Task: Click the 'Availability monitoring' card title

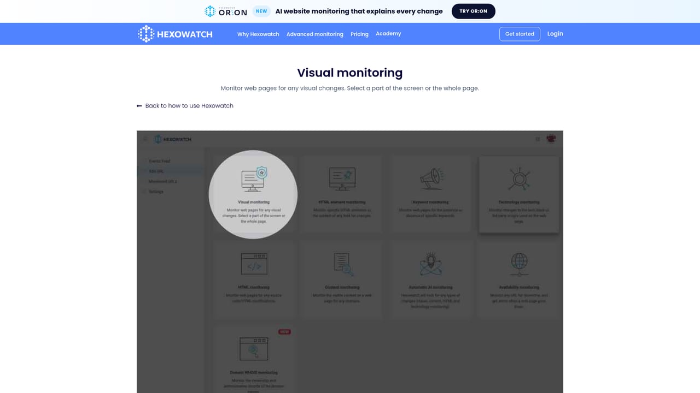Action: tap(519, 287)
